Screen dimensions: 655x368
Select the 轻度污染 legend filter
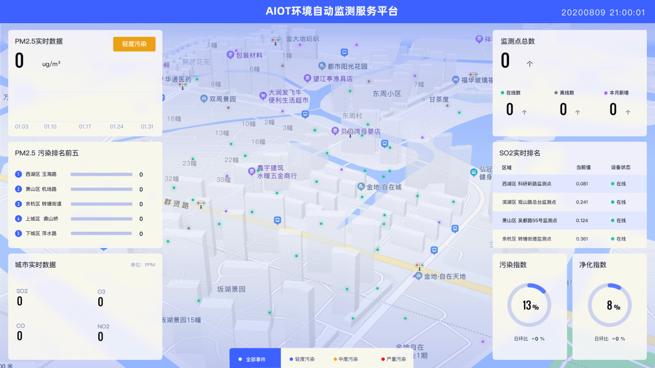[x=302, y=359]
